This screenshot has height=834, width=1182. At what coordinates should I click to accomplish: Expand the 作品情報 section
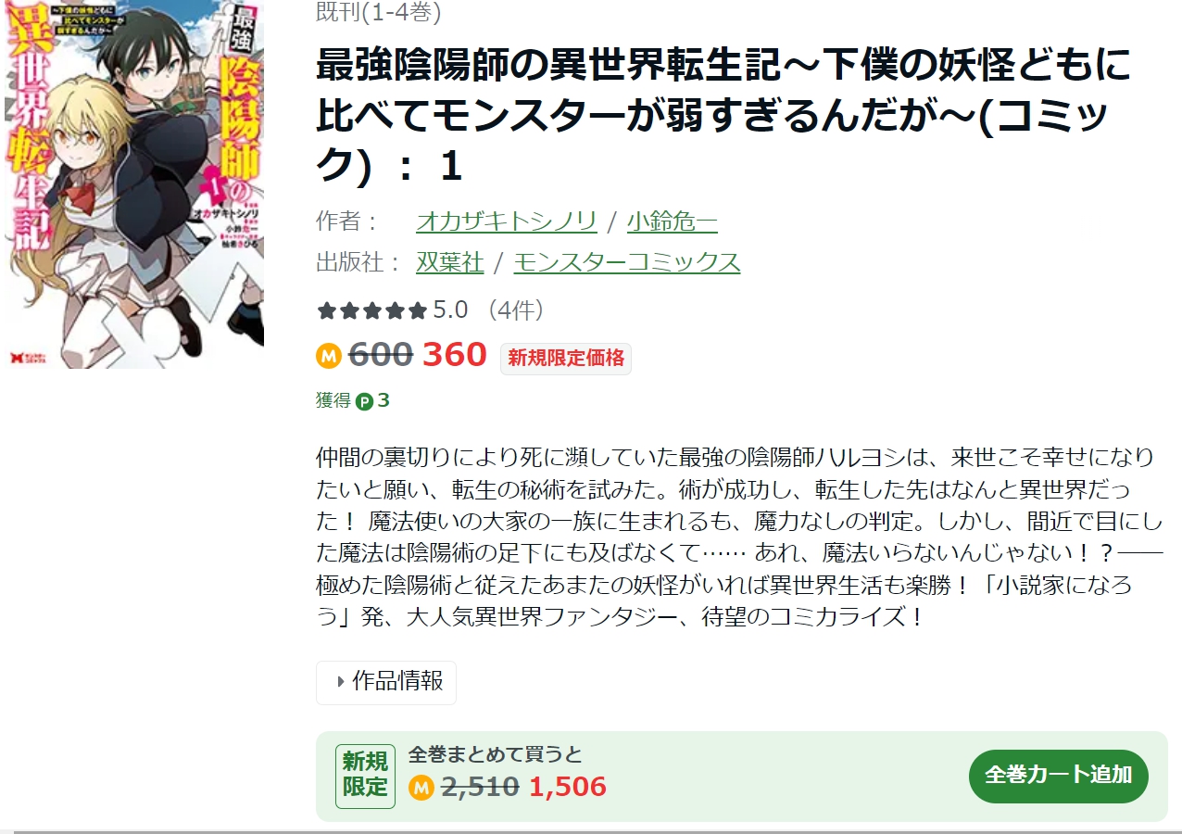[386, 682]
